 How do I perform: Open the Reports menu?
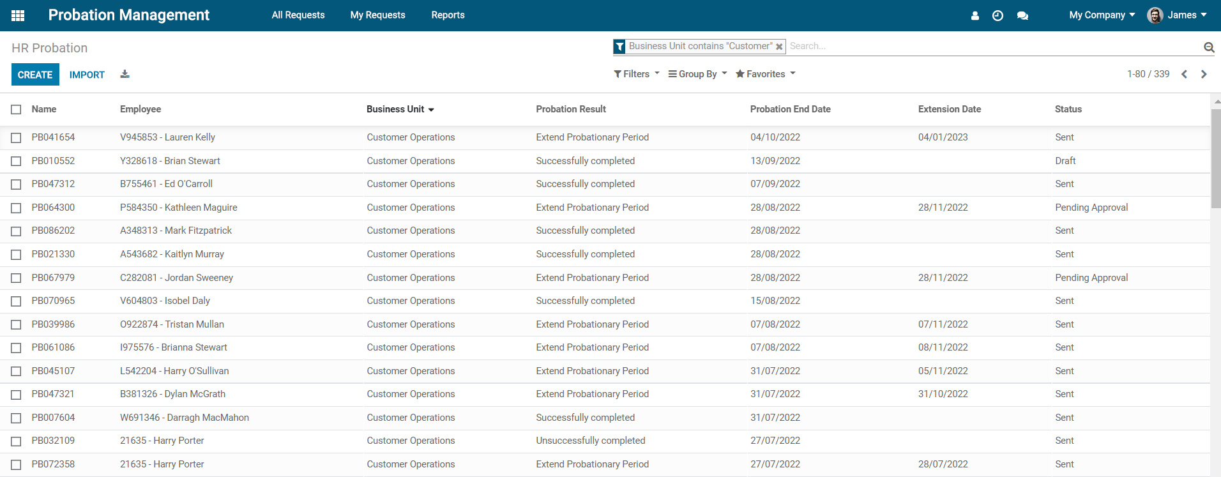coord(448,15)
